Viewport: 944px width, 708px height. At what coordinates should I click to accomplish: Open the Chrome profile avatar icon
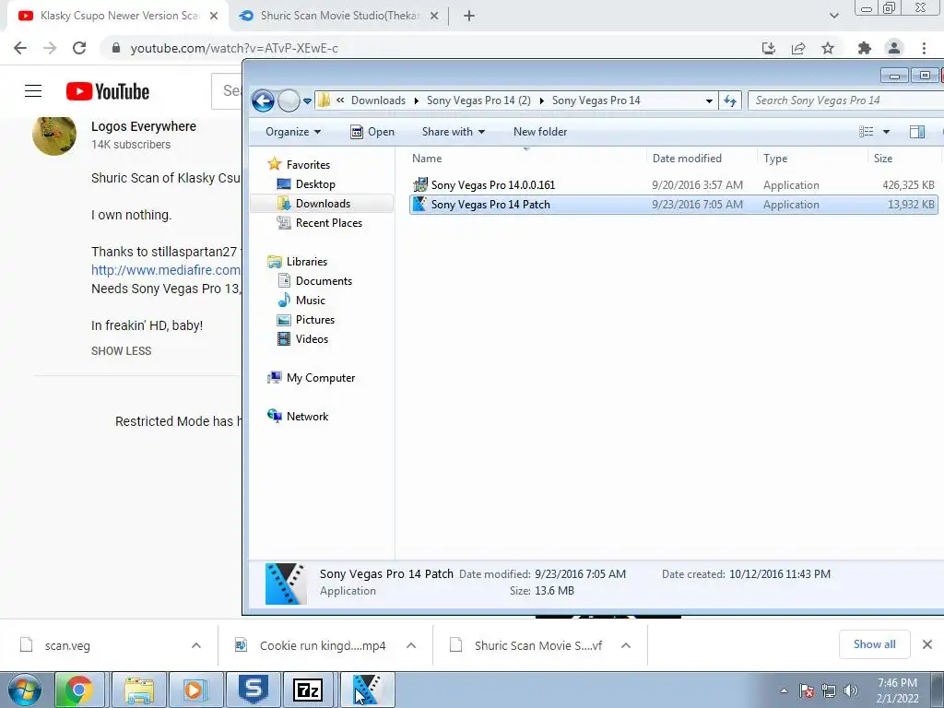(894, 48)
